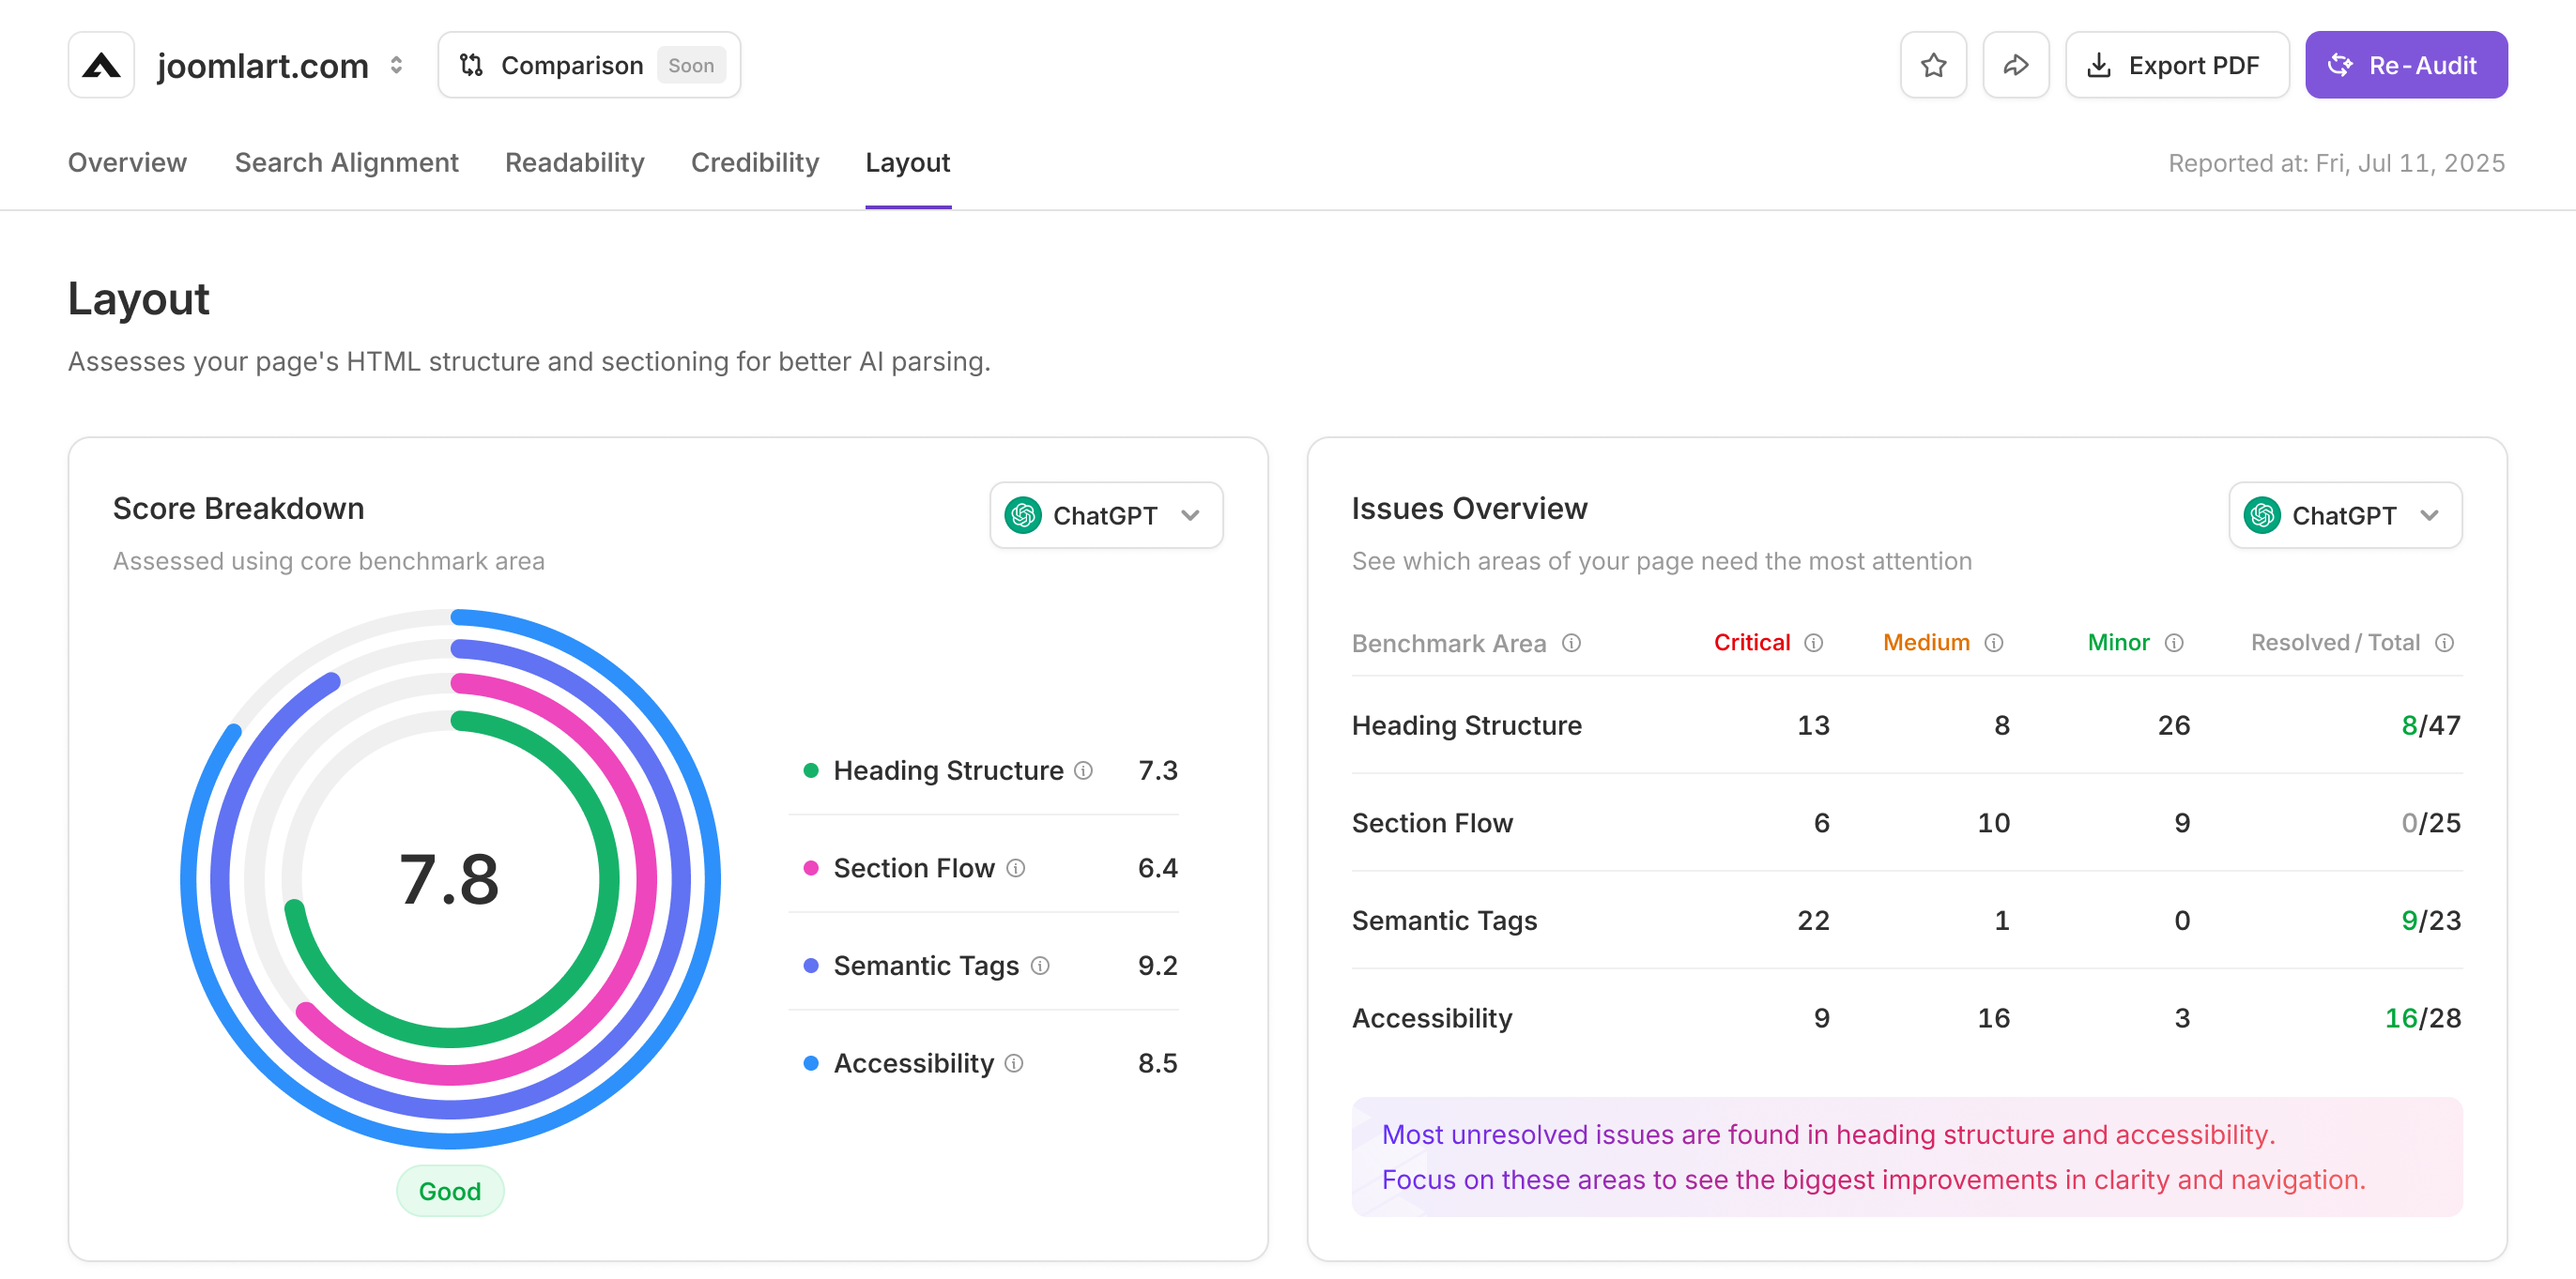This screenshot has width=2576, height=1279.
Task: Click info icon beside Semantic Tags score
Action: [x=1040, y=966]
